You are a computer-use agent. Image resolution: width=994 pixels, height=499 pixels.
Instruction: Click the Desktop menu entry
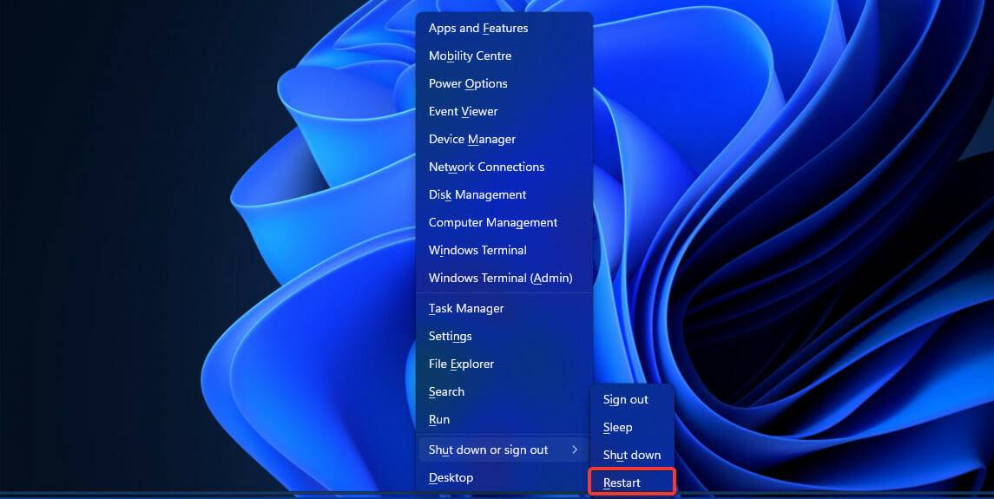[x=451, y=478]
